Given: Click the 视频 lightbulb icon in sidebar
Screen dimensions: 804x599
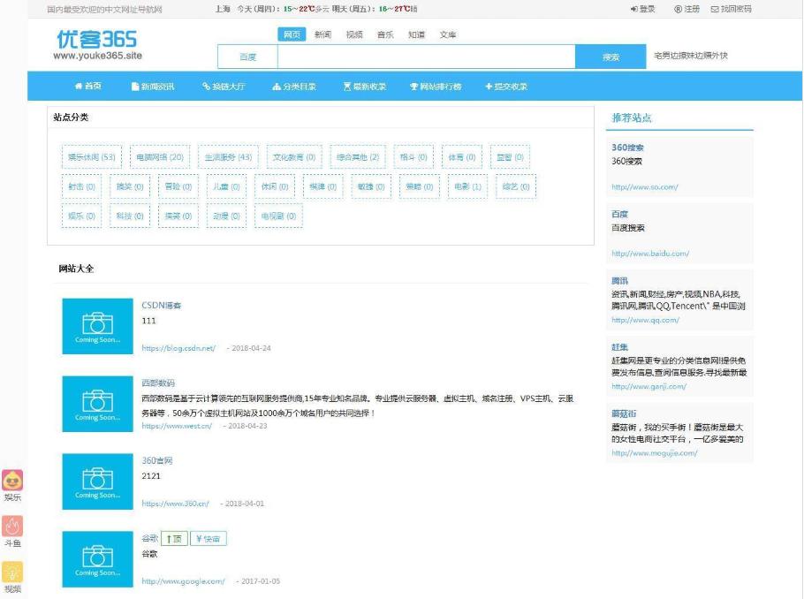Looking at the screenshot, I should (12, 572).
